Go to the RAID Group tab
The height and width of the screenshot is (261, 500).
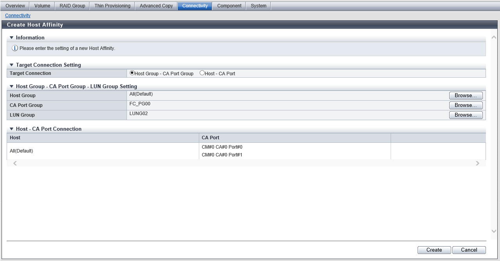[x=72, y=6]
